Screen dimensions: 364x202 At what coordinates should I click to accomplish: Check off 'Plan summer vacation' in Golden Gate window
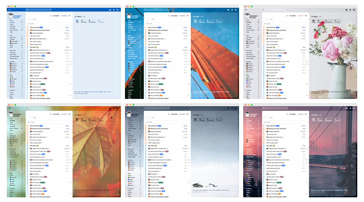point(147,41)
